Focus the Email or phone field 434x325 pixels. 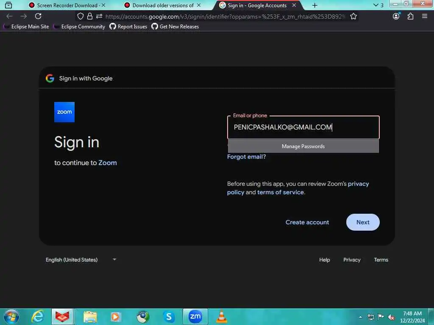303,127
